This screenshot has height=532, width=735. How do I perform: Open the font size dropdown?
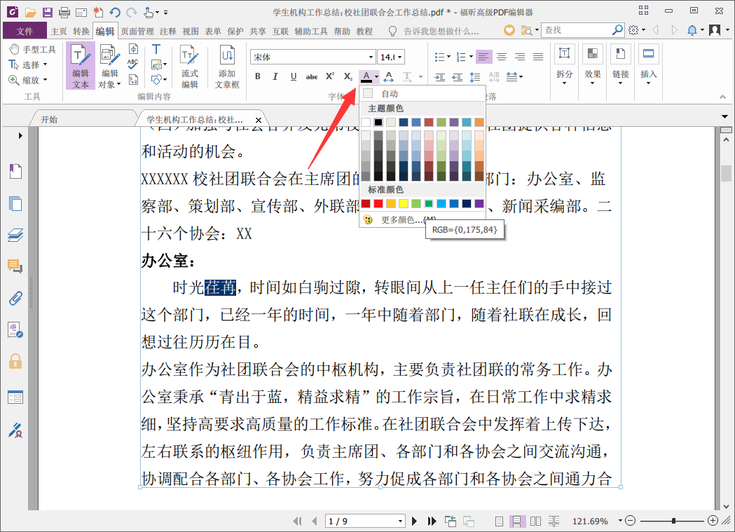click(399, 57)
